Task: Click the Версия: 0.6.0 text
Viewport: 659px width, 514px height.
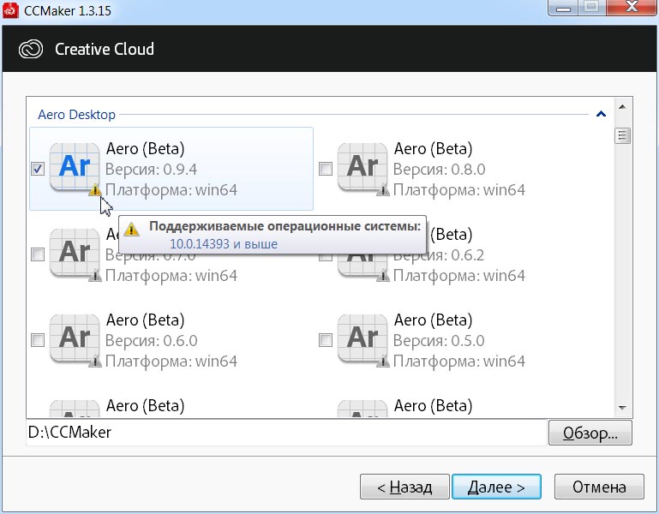Action: pyautogui.click(x=152, y=341)
